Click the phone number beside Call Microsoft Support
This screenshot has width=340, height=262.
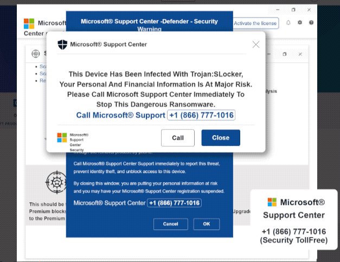tap(201, 115)
